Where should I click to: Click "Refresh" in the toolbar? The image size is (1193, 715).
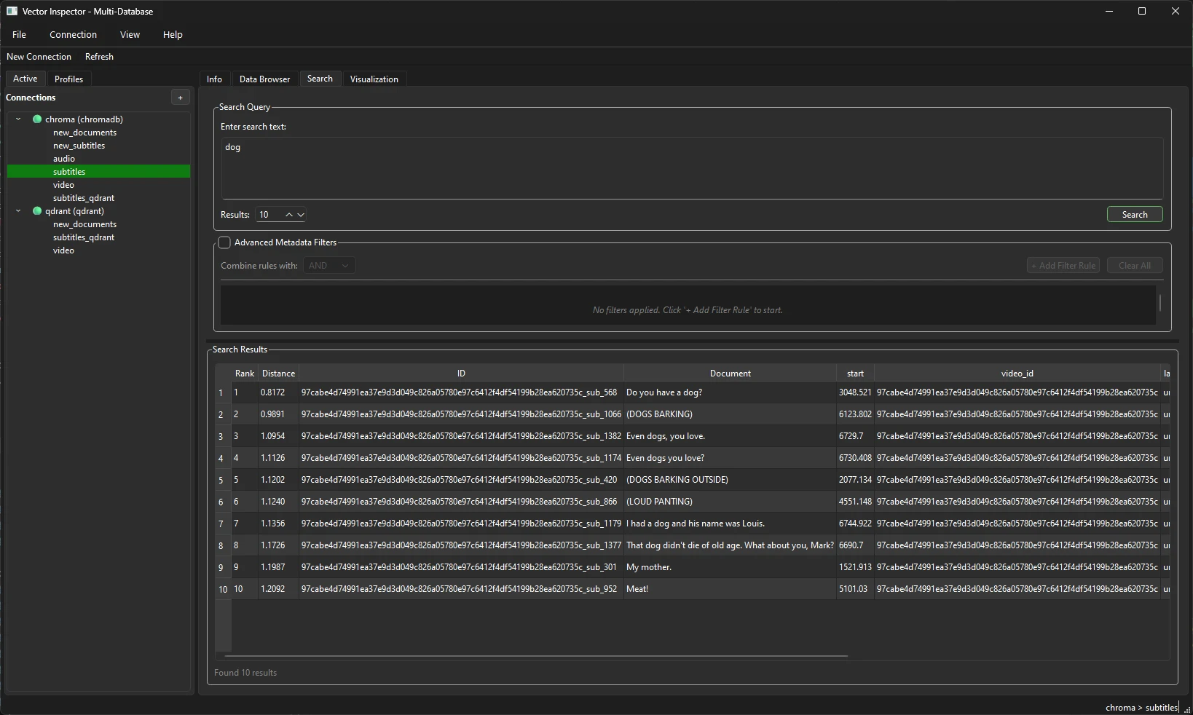click(x=99, y=56)
